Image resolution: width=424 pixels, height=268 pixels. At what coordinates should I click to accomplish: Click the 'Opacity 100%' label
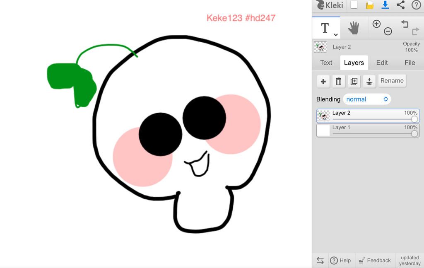(x=411, y=47)
